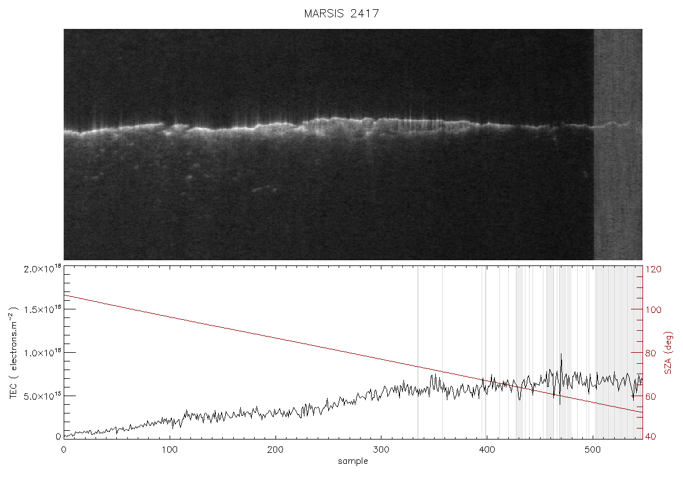
Task: Click the 1.0×10^16 tick label on TEC axis
Action: [42, 353]
